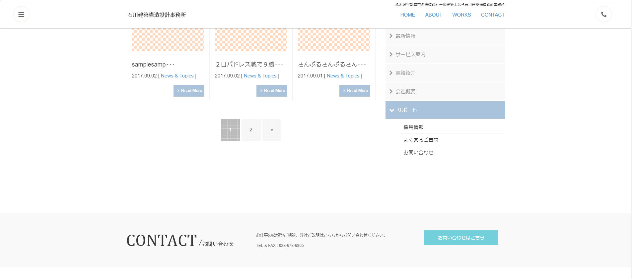Go to the ABOUT page

[434, 15]
